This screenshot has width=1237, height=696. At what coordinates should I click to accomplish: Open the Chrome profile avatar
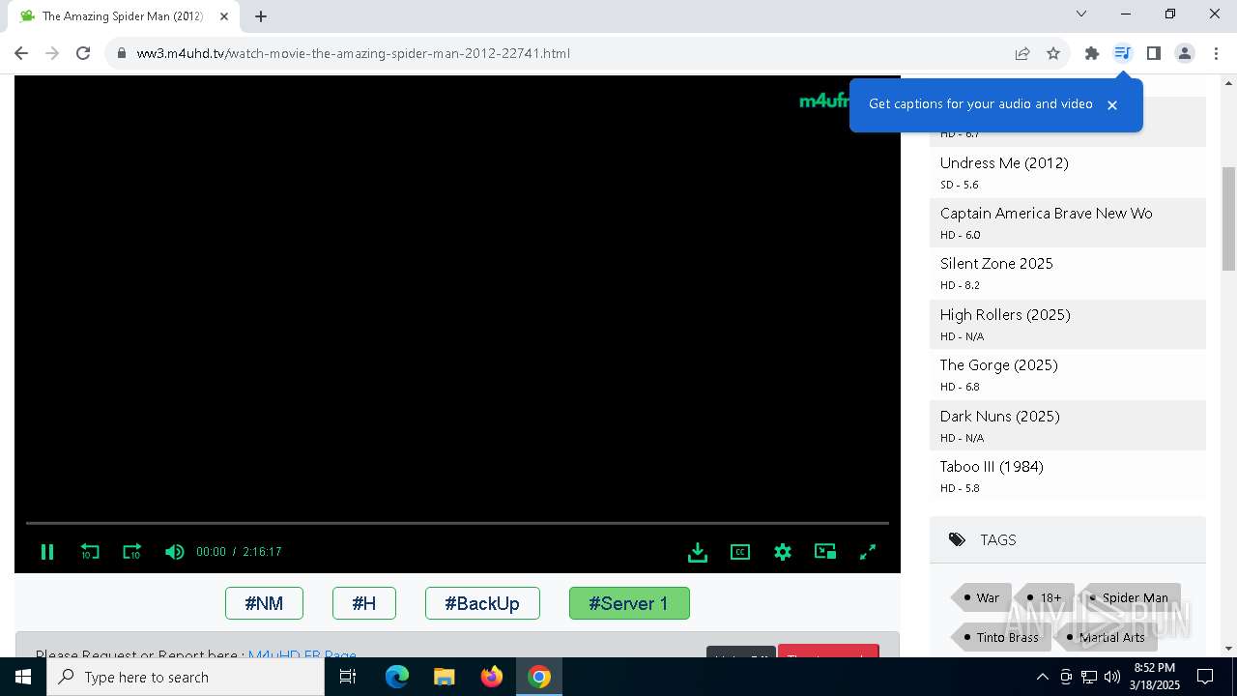point(1185,53)
